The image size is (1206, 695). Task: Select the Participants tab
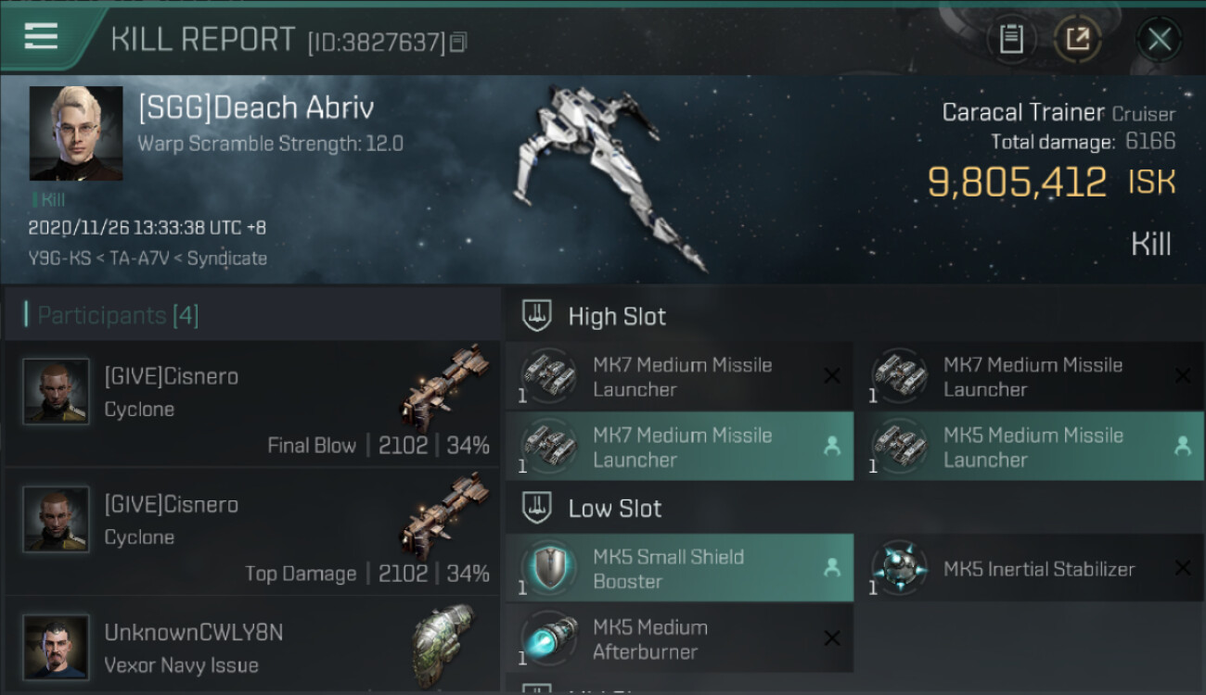pos(118,315)
